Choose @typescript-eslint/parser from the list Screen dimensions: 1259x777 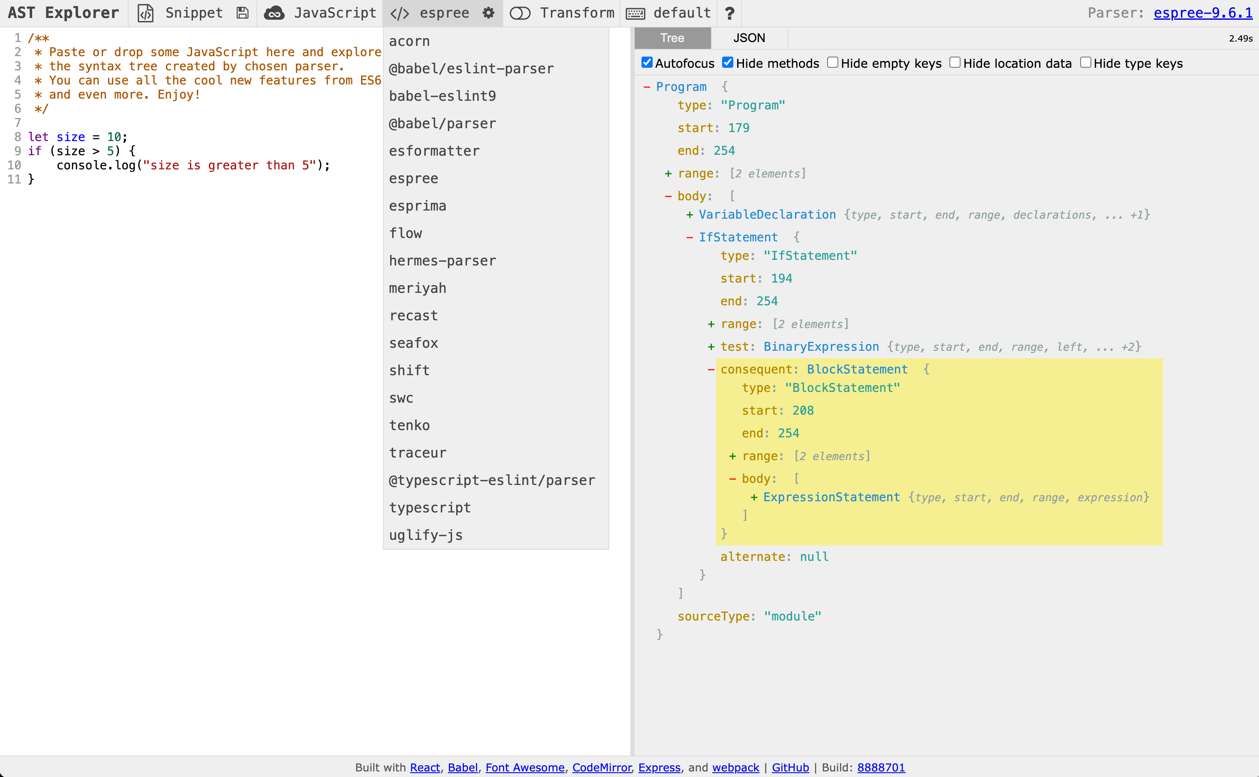click(492, 480)
